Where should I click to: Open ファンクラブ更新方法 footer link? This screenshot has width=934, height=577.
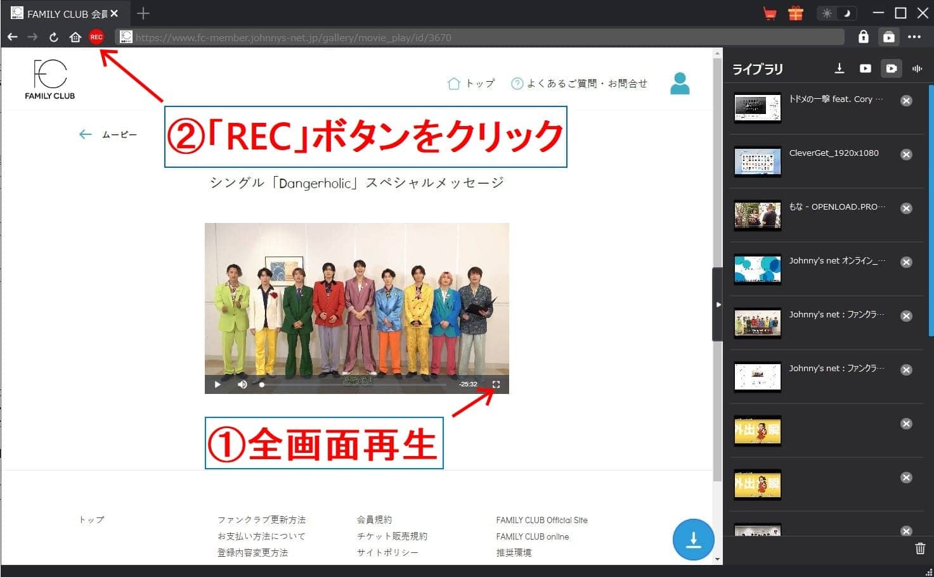(x=261, y=519)
